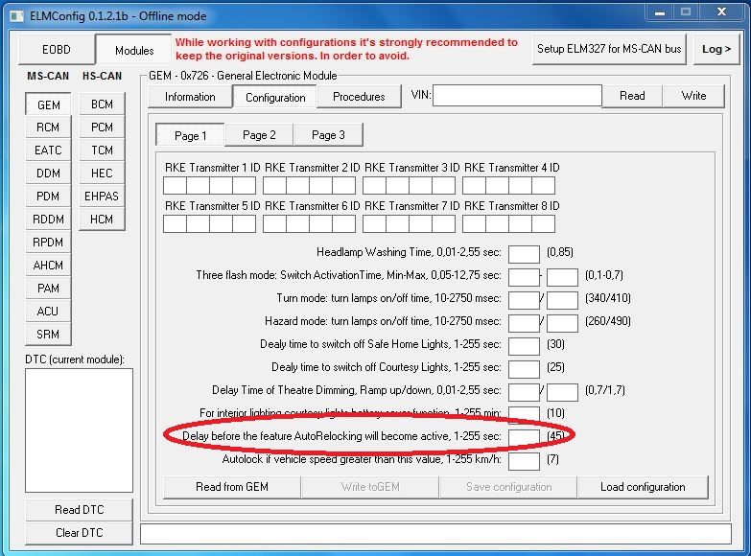Select the ACU module
751x556 pixels.
[x=48, y=312]
